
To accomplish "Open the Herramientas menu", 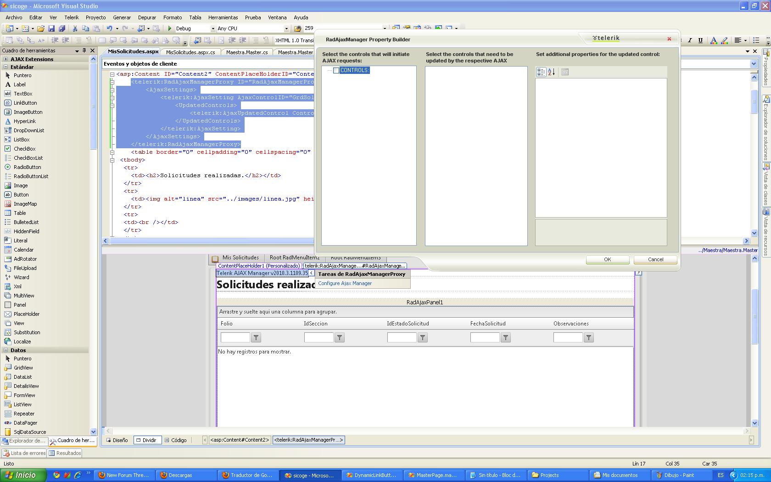I will click(x=223, y=17).
